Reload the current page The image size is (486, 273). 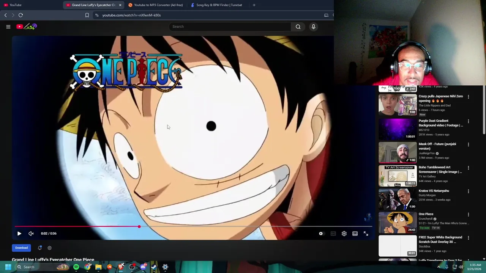pos(21,15)
